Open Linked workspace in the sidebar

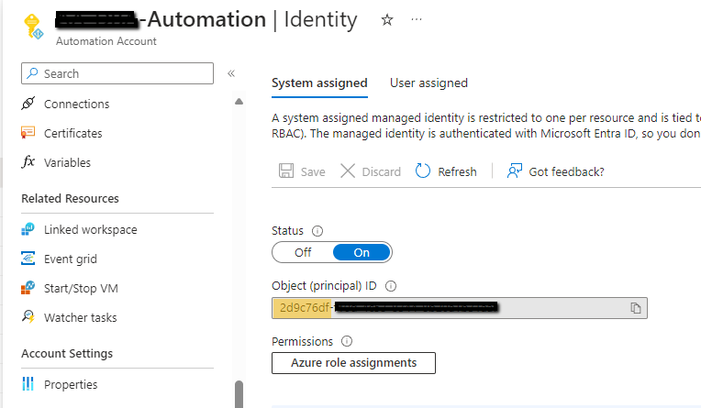pos(90,230)
